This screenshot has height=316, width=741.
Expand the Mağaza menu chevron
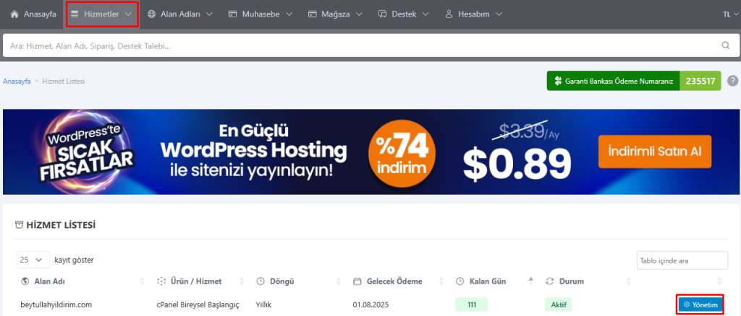(x=359, y=14)
